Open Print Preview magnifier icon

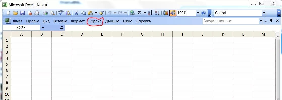tap(52, 13)
